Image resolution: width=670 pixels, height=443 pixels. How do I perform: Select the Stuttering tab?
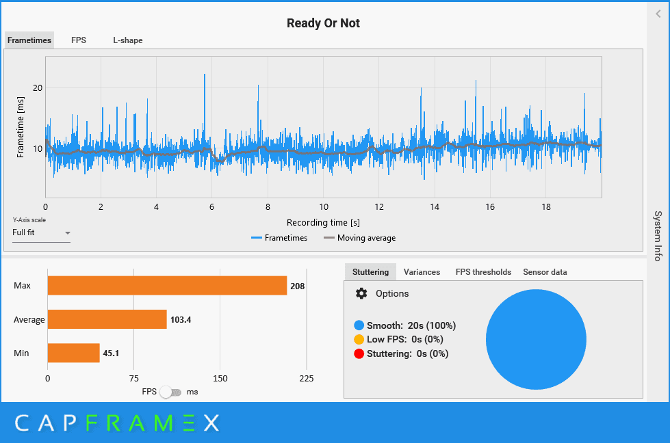(370, 272)
